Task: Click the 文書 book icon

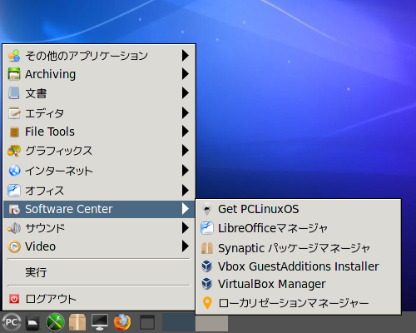Action: click(14, 93)
